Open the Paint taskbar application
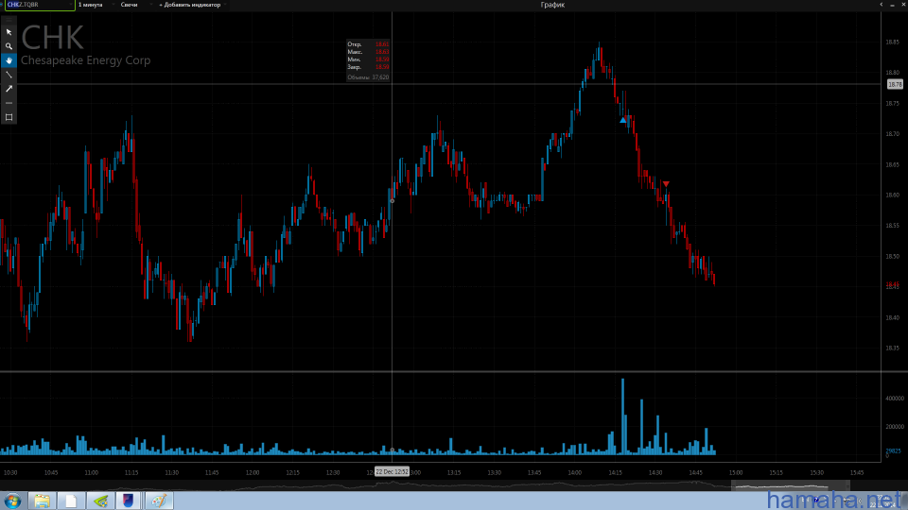Screen dimensions: 908x510 coord(159,501)
